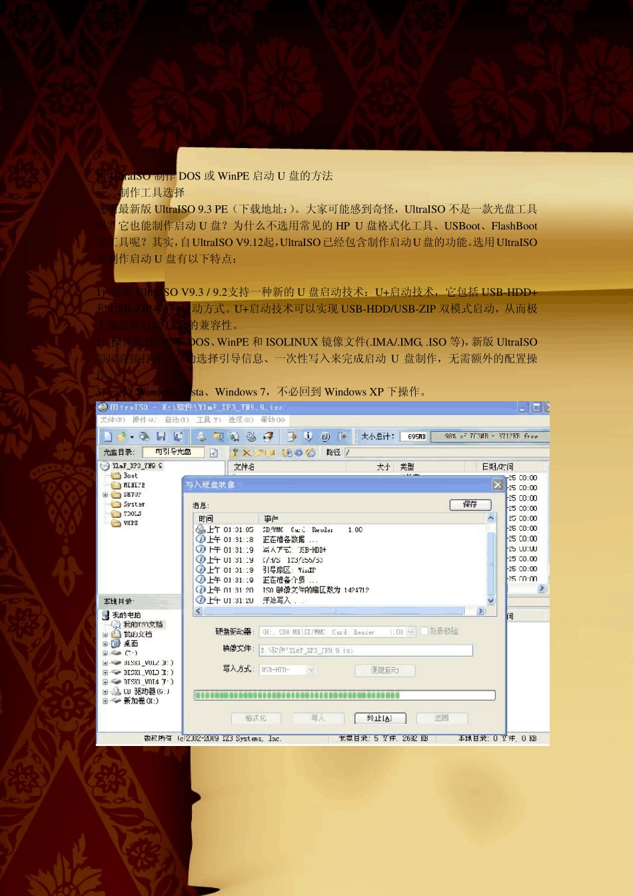Open the write method USB-HDD+ dropdown
This screenshot has height=896, width=633.
tap(311, 669)
